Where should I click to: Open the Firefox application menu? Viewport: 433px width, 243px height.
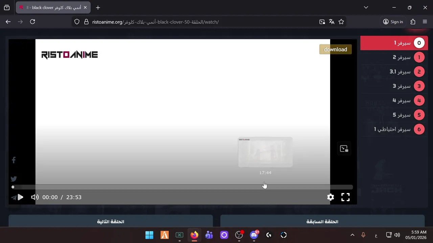tap(425, 22)
